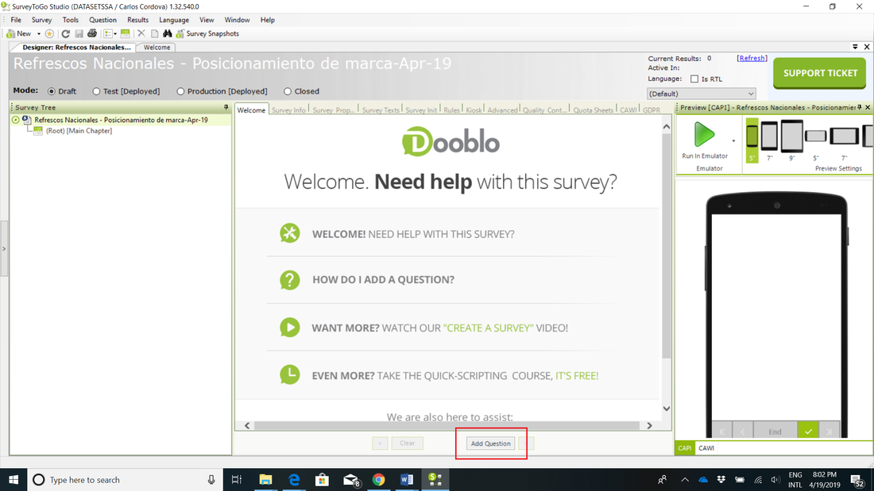This screenshot has width=874, height=491.
Task: Click the Add Question button
Action: (x=490, y=443)
